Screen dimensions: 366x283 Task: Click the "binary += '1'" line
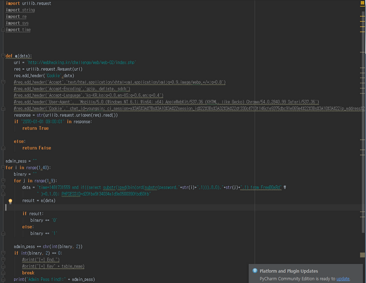click(x=44, y=233)
